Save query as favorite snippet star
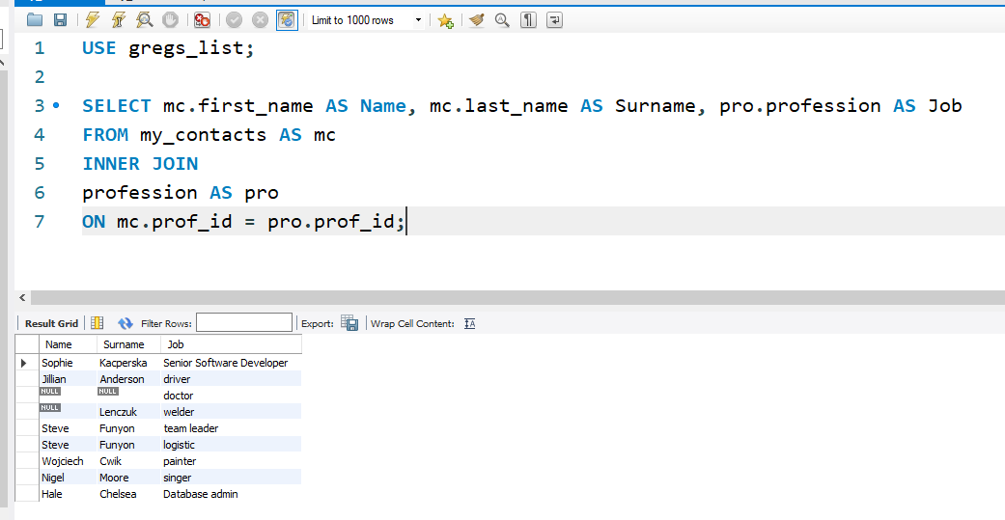Screen dimensions: 1005x520 pos(445,20)
